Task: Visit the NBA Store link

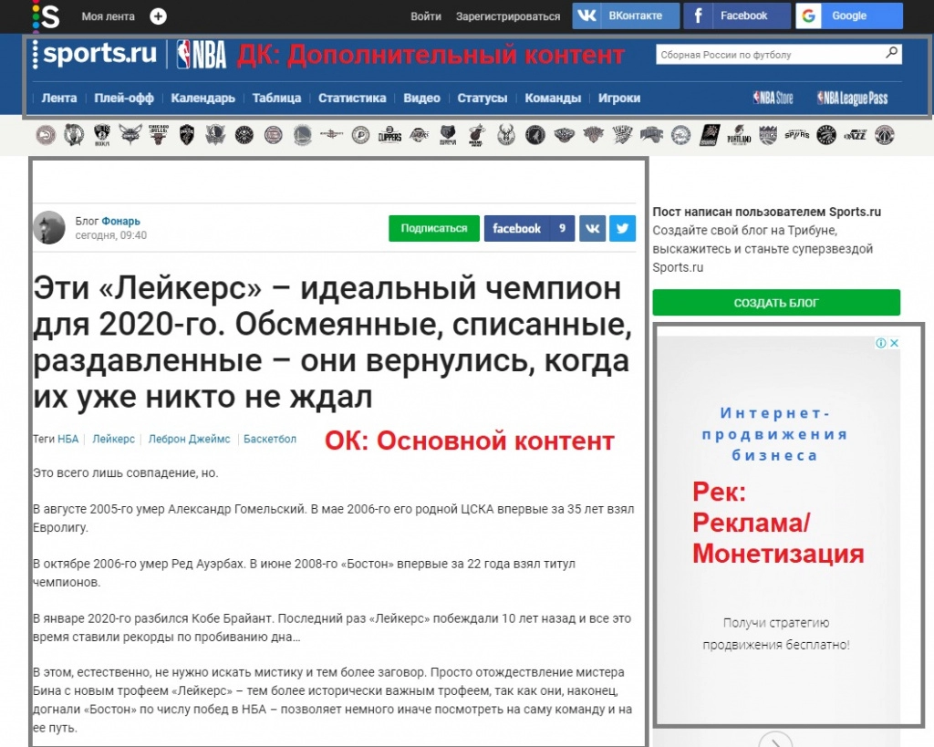Action: point(773,98)
